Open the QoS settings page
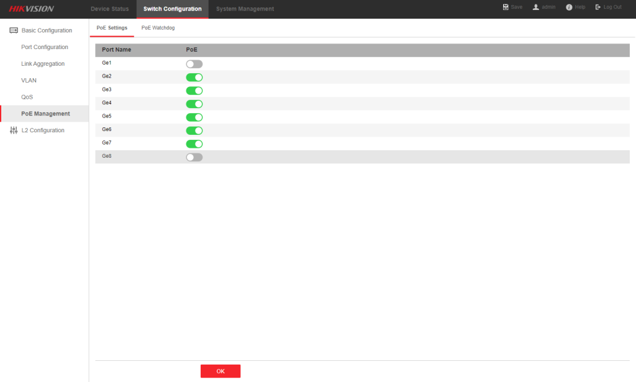 click(27, 97)
